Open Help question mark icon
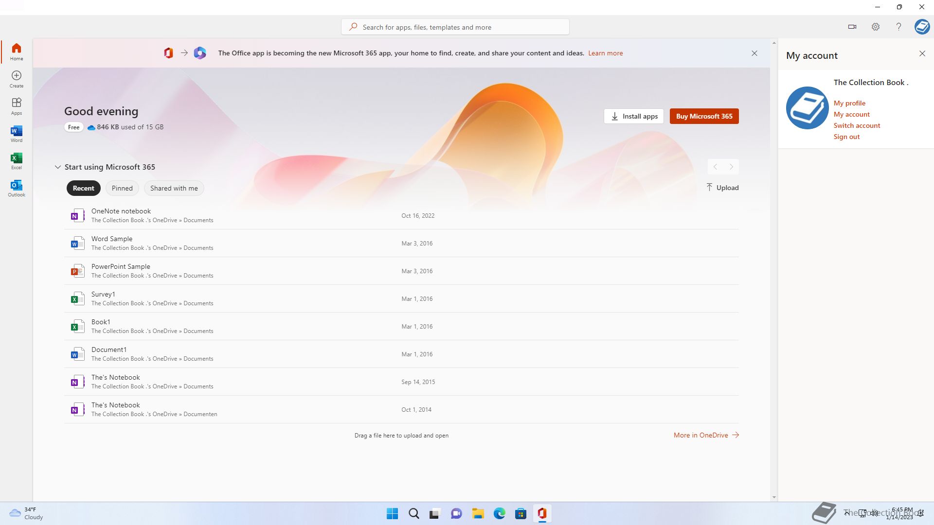Image resolution: width=934 pixels, height=525 pixels. tap(898, 27)
